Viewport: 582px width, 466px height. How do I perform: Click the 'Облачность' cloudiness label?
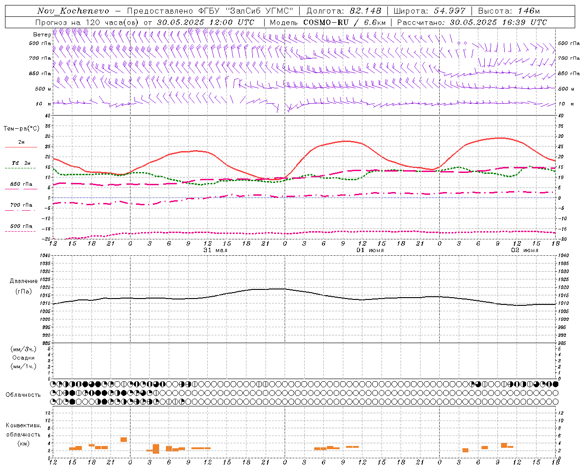coord(23,395)
